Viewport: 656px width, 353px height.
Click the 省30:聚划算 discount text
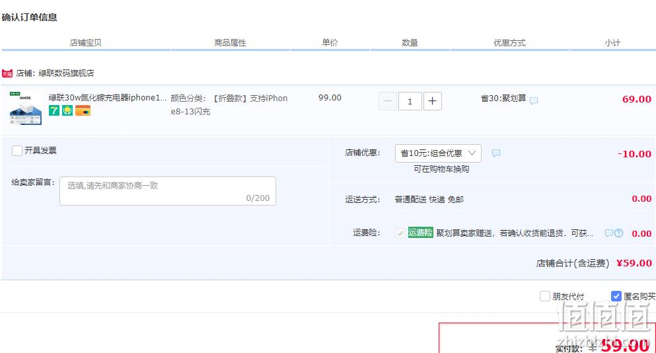point(503,98)
